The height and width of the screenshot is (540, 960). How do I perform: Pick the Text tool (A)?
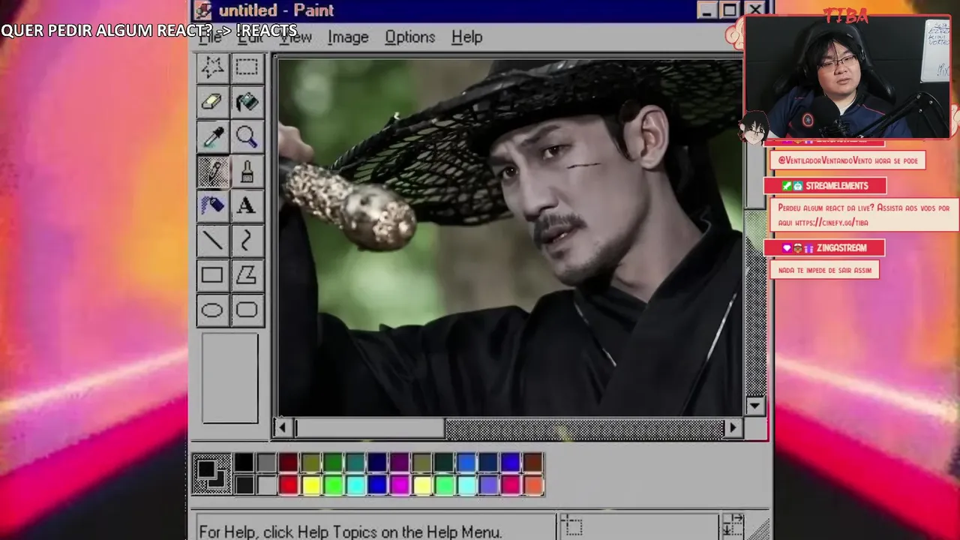click(x=247, y=205)
